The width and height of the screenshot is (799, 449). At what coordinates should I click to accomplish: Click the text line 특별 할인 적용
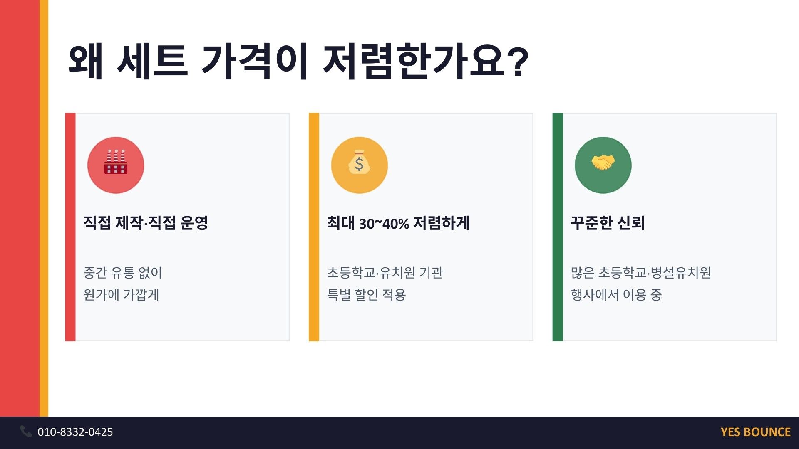[366, 295]
